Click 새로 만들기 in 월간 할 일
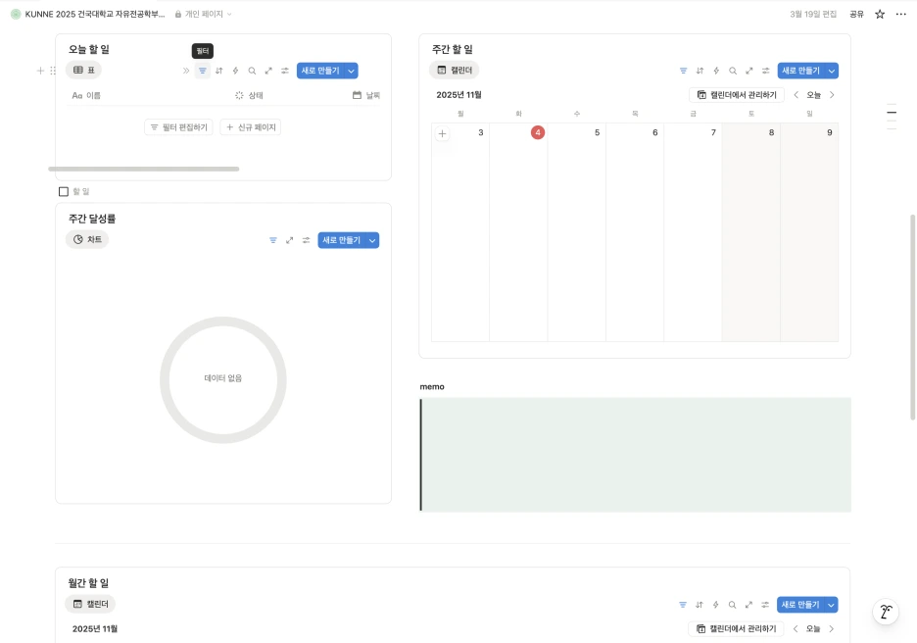Viewport: 917px width, 643px height. 800,605
